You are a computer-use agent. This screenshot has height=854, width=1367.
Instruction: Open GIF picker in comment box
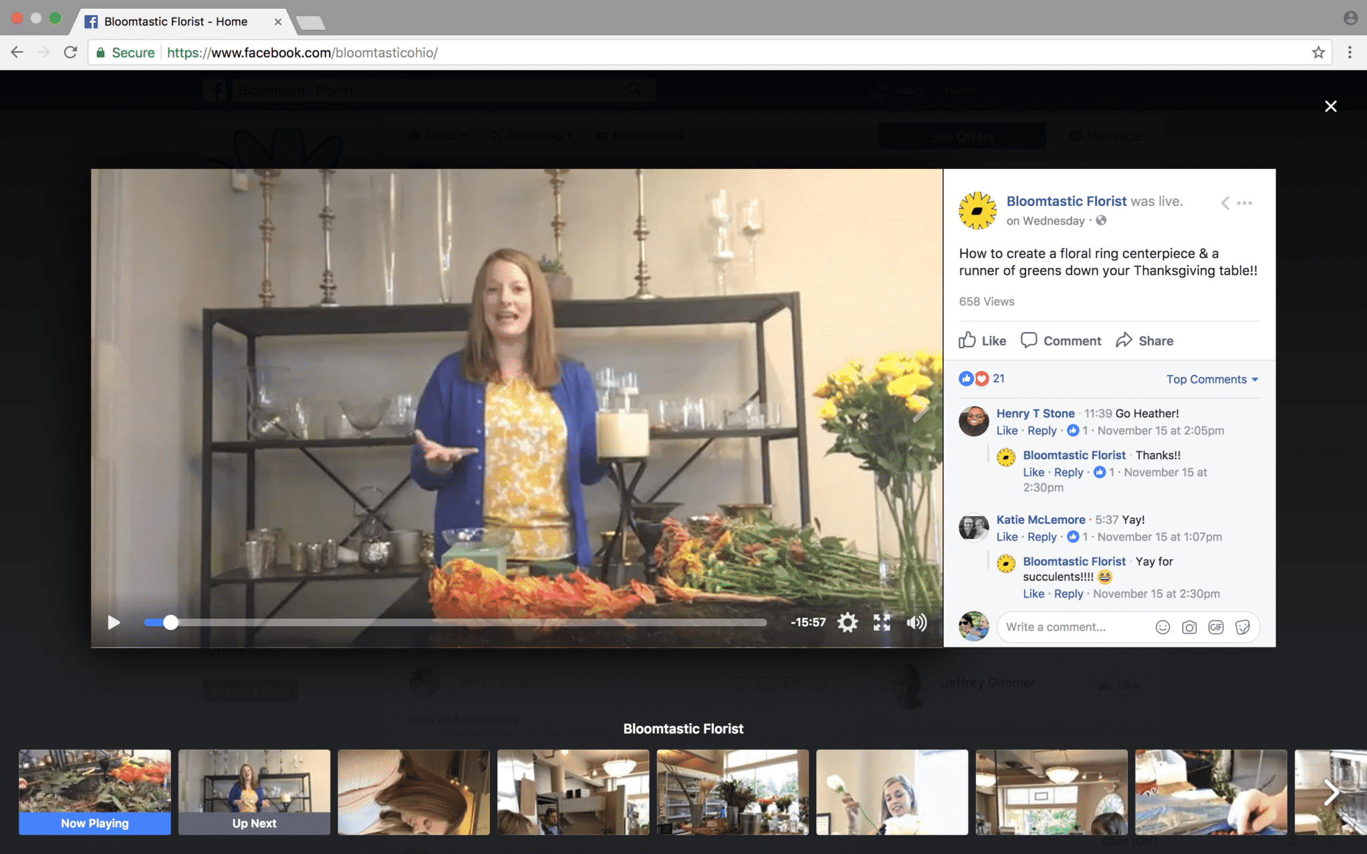click(1216, 627)
